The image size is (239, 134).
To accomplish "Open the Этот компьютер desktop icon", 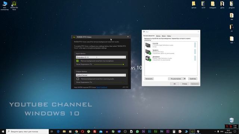I will 4,6.
